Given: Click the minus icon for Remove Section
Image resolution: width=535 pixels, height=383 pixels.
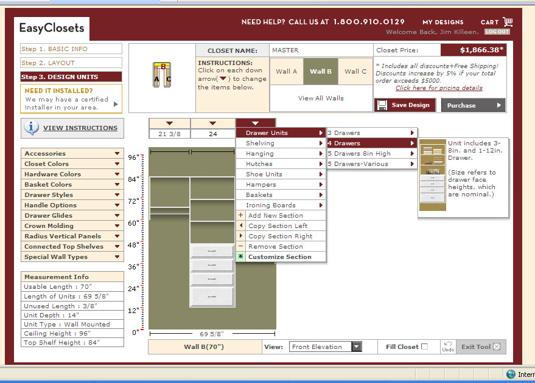Looking at the screenshot, I should tap(241, 246).
